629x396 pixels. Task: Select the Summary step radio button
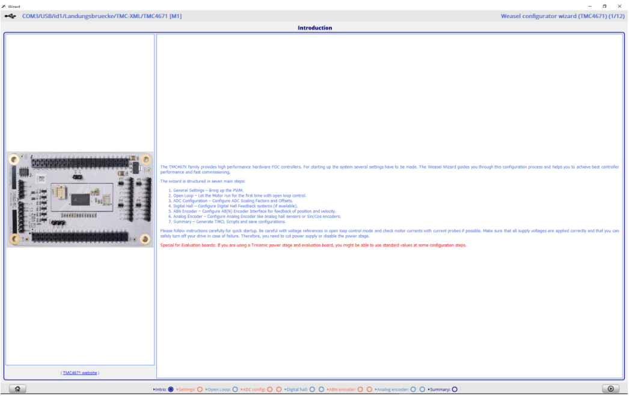[x=455, y=389]
